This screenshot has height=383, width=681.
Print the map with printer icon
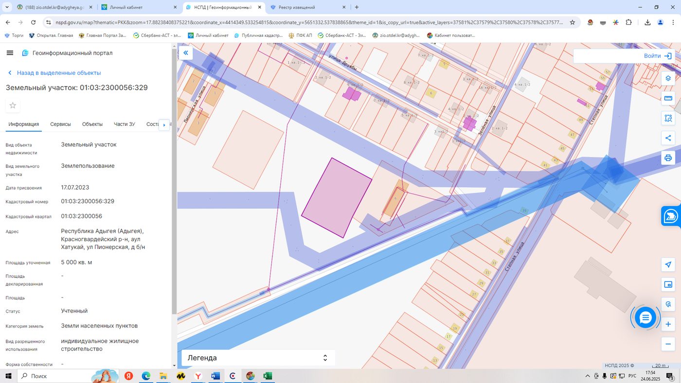668,158
